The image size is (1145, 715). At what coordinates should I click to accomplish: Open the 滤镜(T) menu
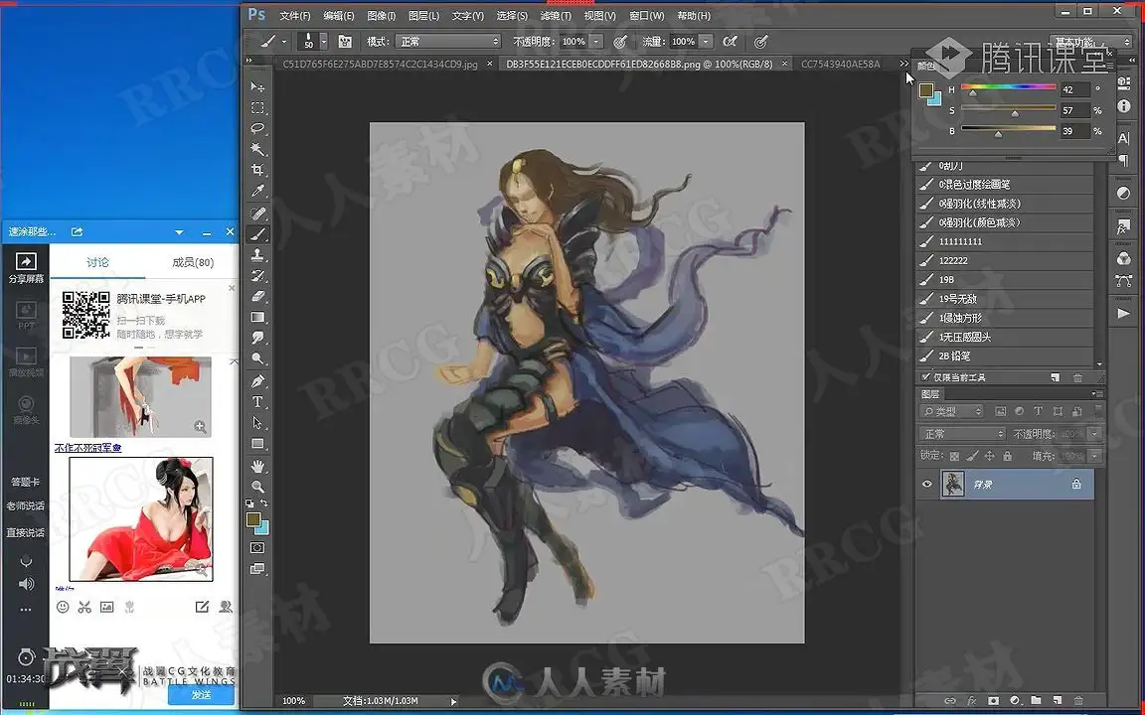(556, 15)
